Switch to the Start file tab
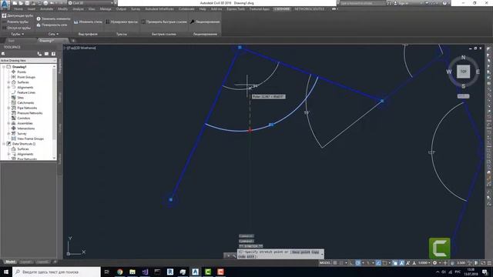The height and width of the screenshot is (277, 493). tap(12, 41)
